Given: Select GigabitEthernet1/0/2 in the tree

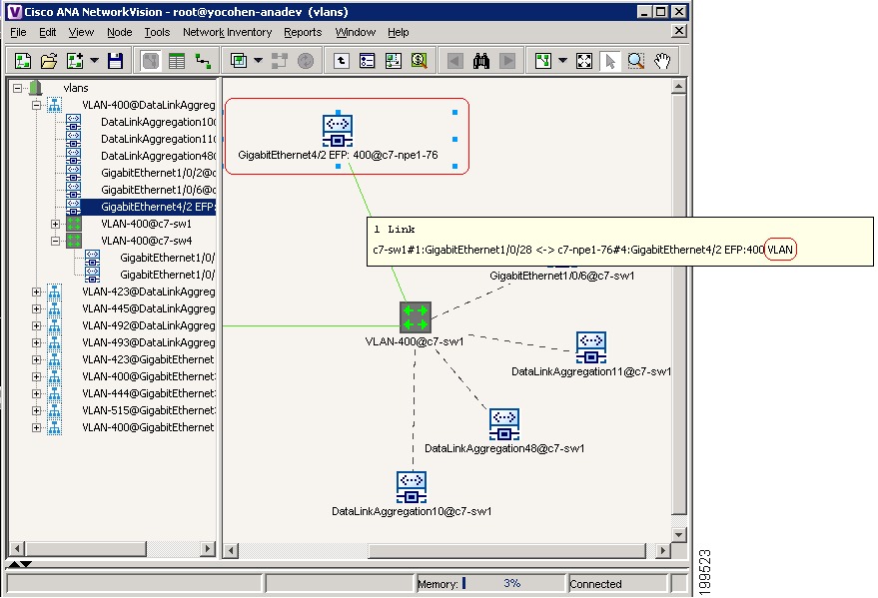Looking at the screenshot, I should (x=158, y=173).
